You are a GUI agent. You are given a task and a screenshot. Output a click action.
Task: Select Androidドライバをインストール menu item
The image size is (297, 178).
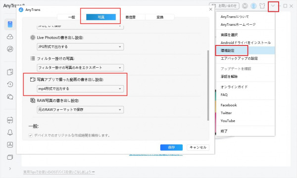tap(246, 43)
